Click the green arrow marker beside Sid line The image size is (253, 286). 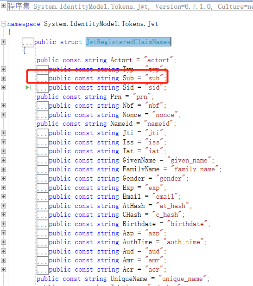tap(28, 88)
